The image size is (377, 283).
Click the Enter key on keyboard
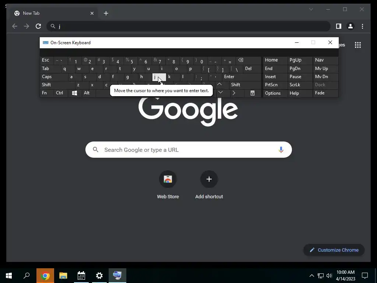click(x=242, y=77)
